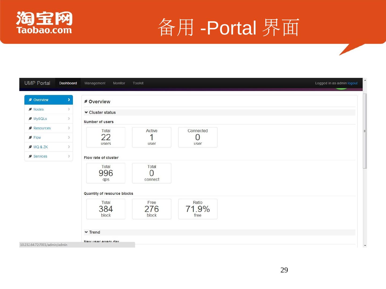Click the leaf icon beside Services
The width and height of the screenshot is (386, 289).
30,156
